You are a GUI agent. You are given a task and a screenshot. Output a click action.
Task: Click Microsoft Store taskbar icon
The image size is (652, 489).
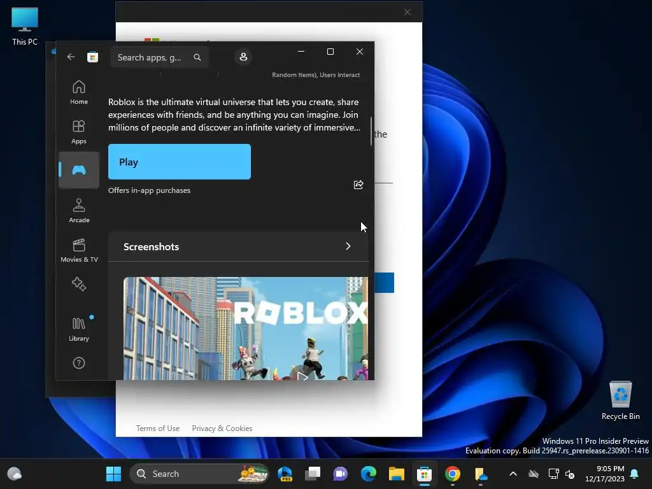[x=424, y=474]
